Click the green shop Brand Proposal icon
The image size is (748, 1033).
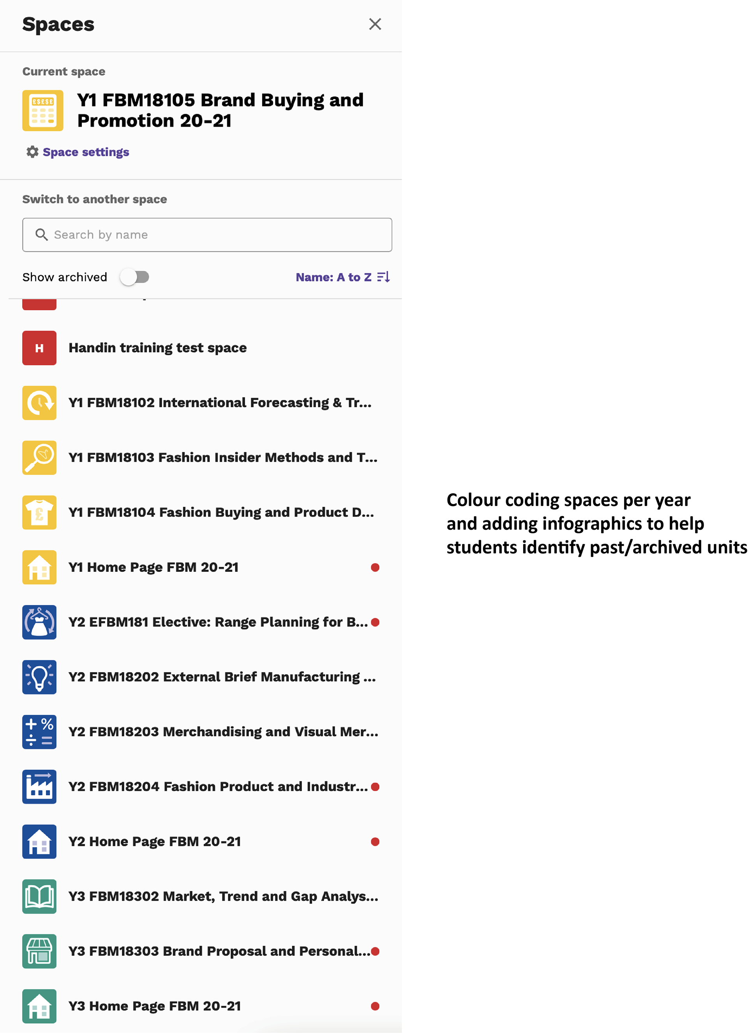coord(39,952)
